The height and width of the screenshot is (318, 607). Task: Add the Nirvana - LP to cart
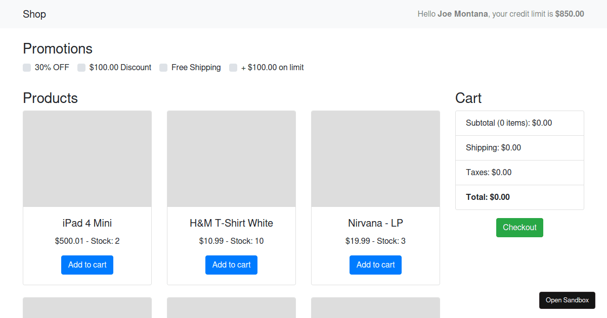(375, 264)
